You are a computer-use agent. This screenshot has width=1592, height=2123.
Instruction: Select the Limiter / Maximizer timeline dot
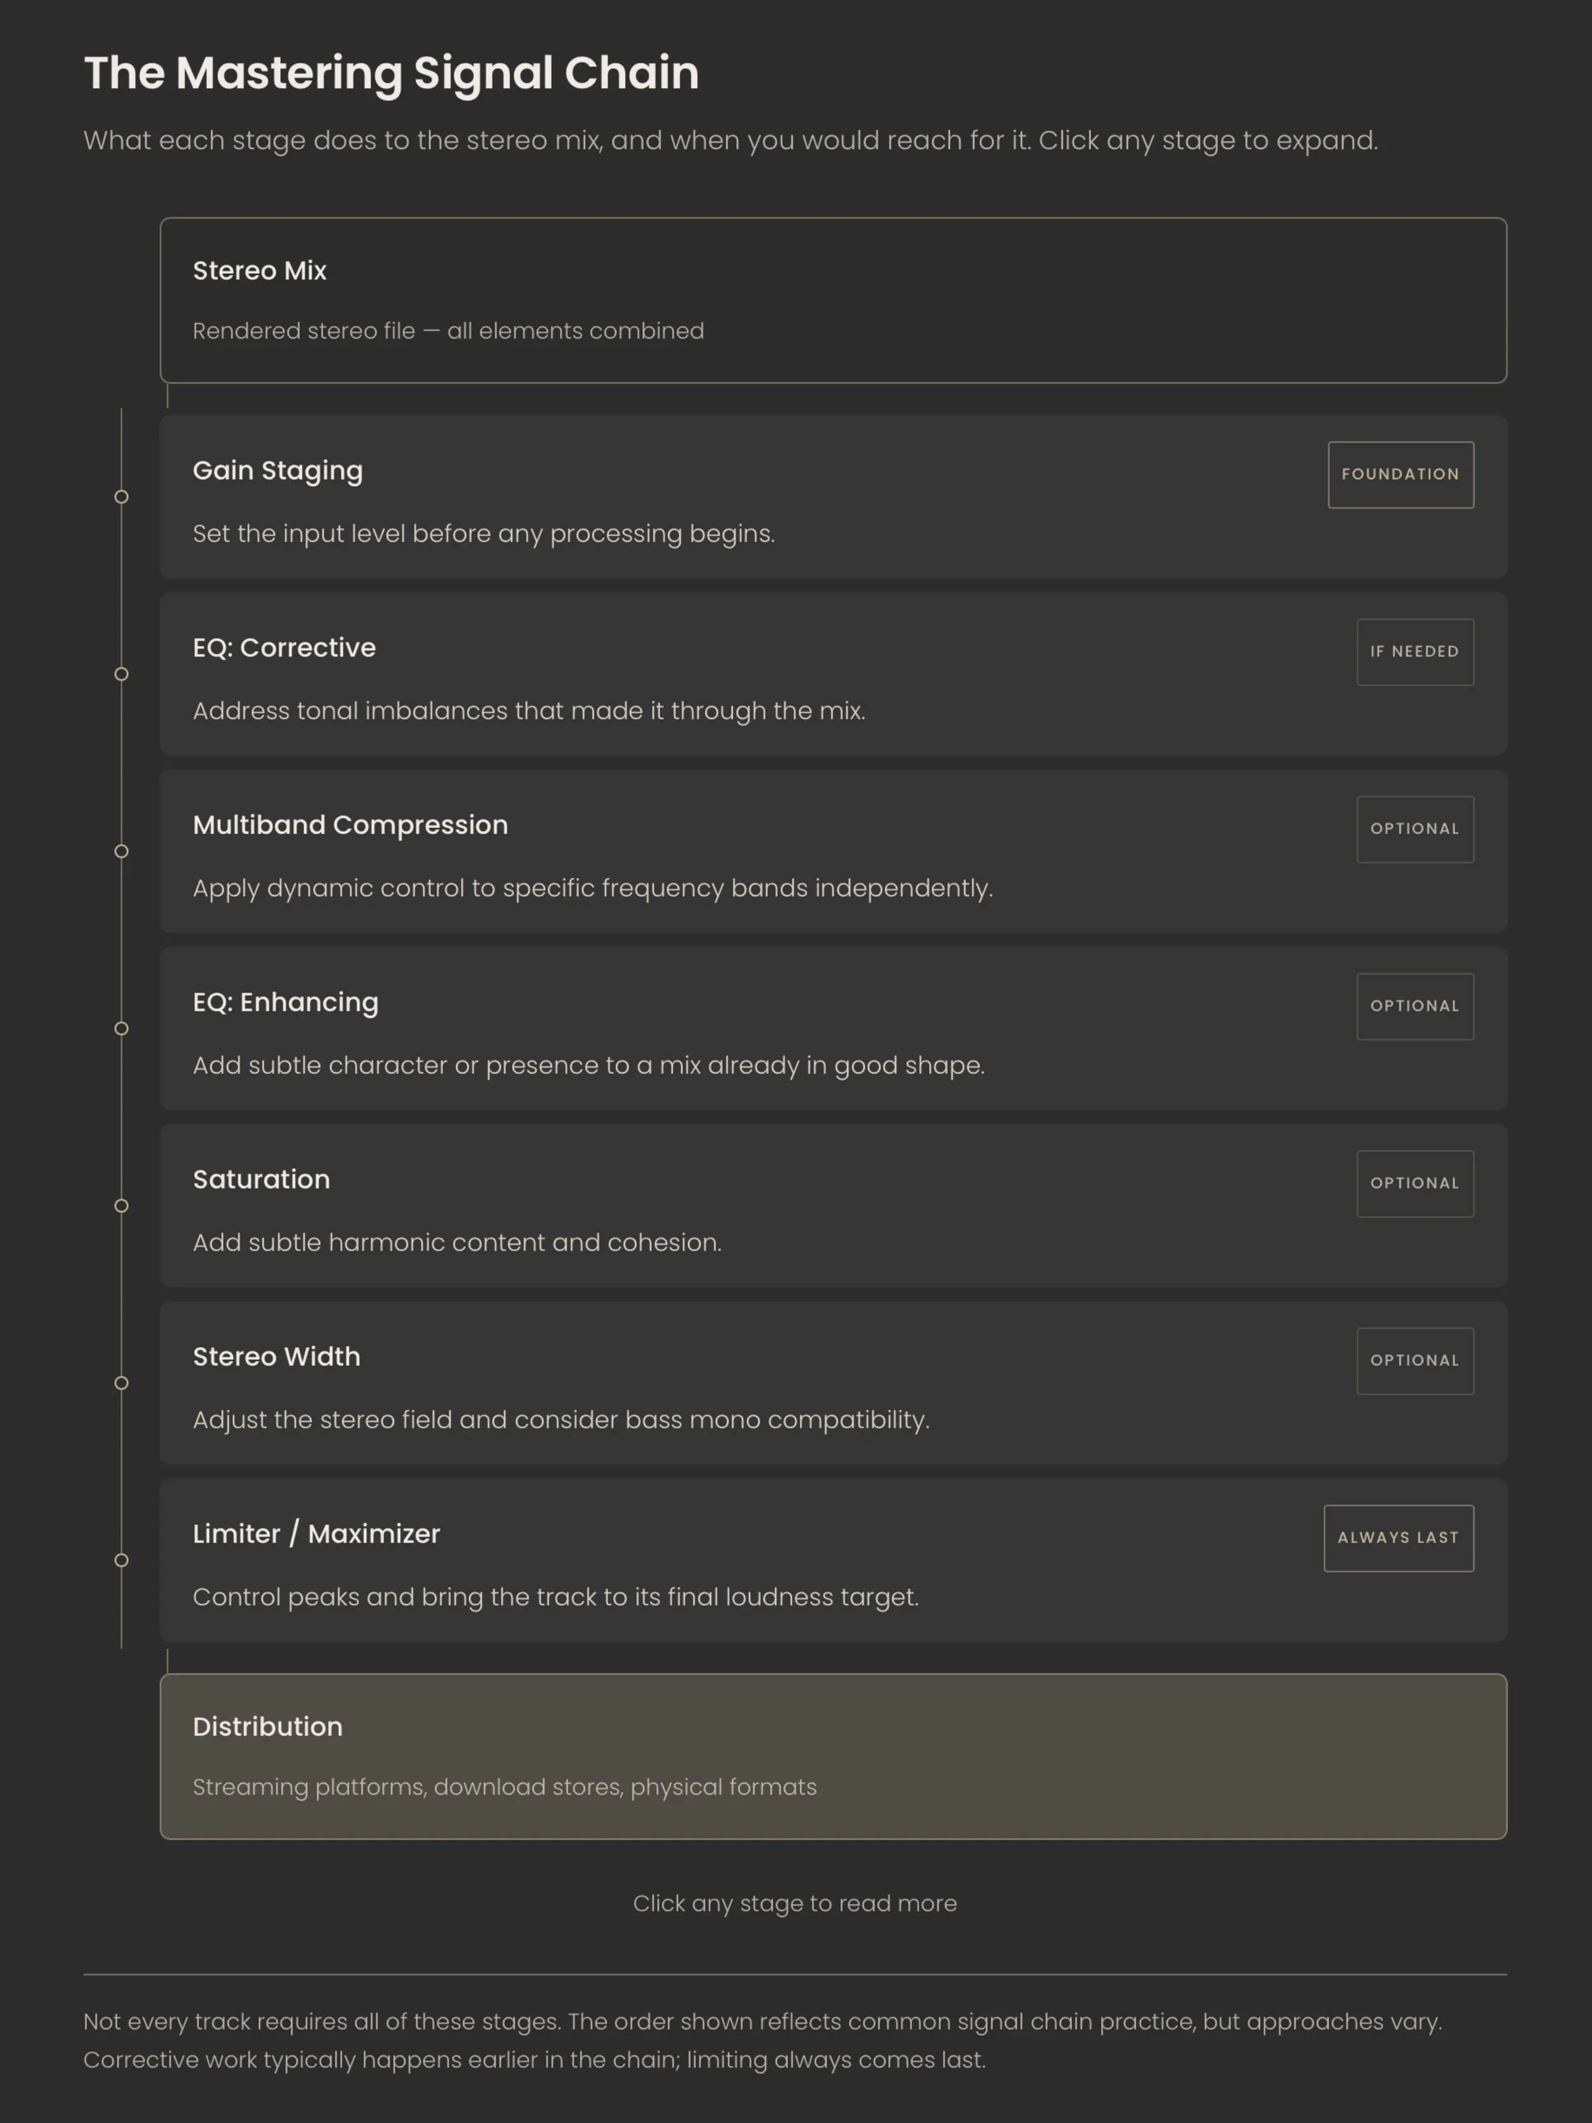122,1561
